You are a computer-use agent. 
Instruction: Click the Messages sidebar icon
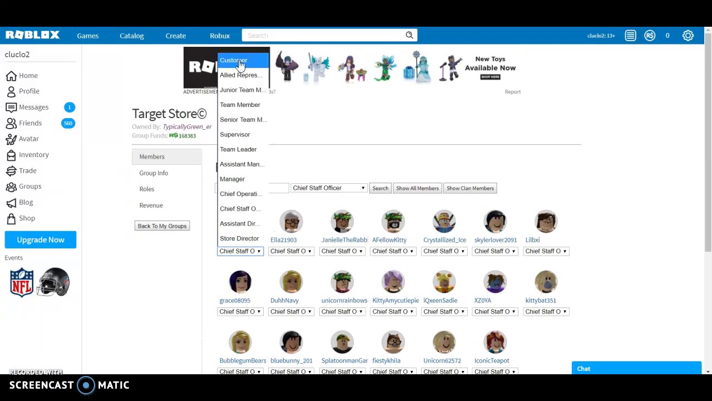11,107
